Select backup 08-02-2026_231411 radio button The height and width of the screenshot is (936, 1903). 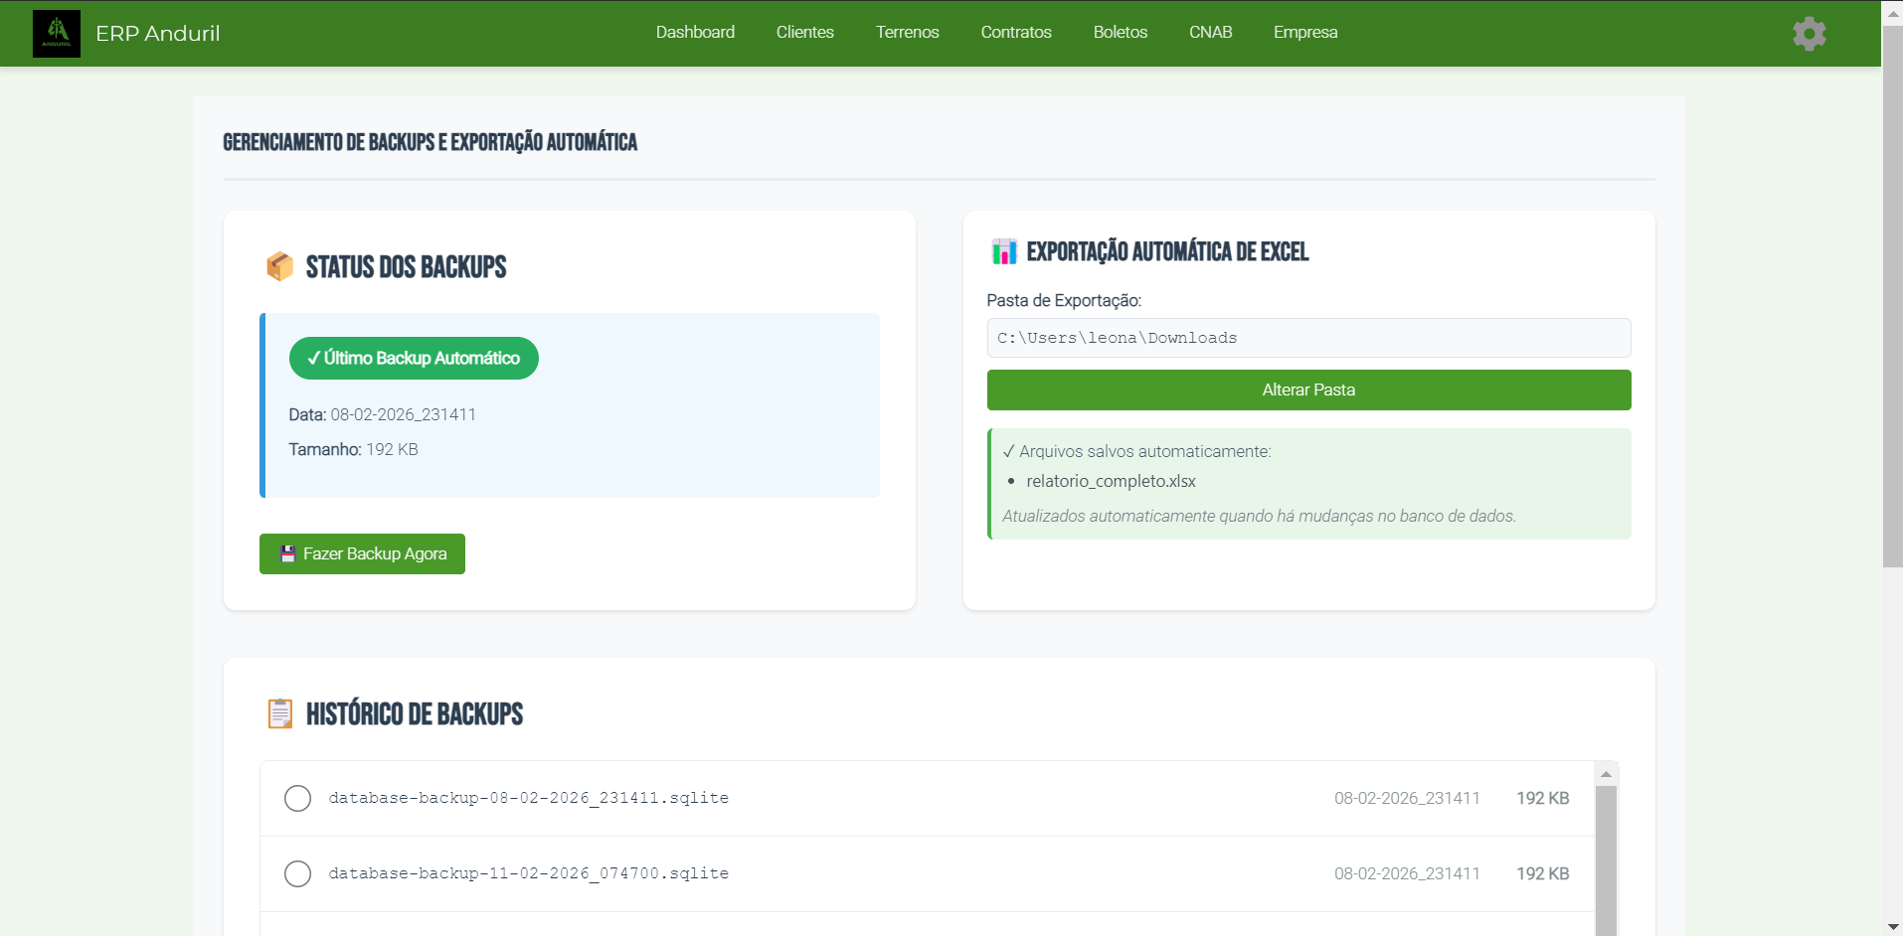(x=297, y=798)
